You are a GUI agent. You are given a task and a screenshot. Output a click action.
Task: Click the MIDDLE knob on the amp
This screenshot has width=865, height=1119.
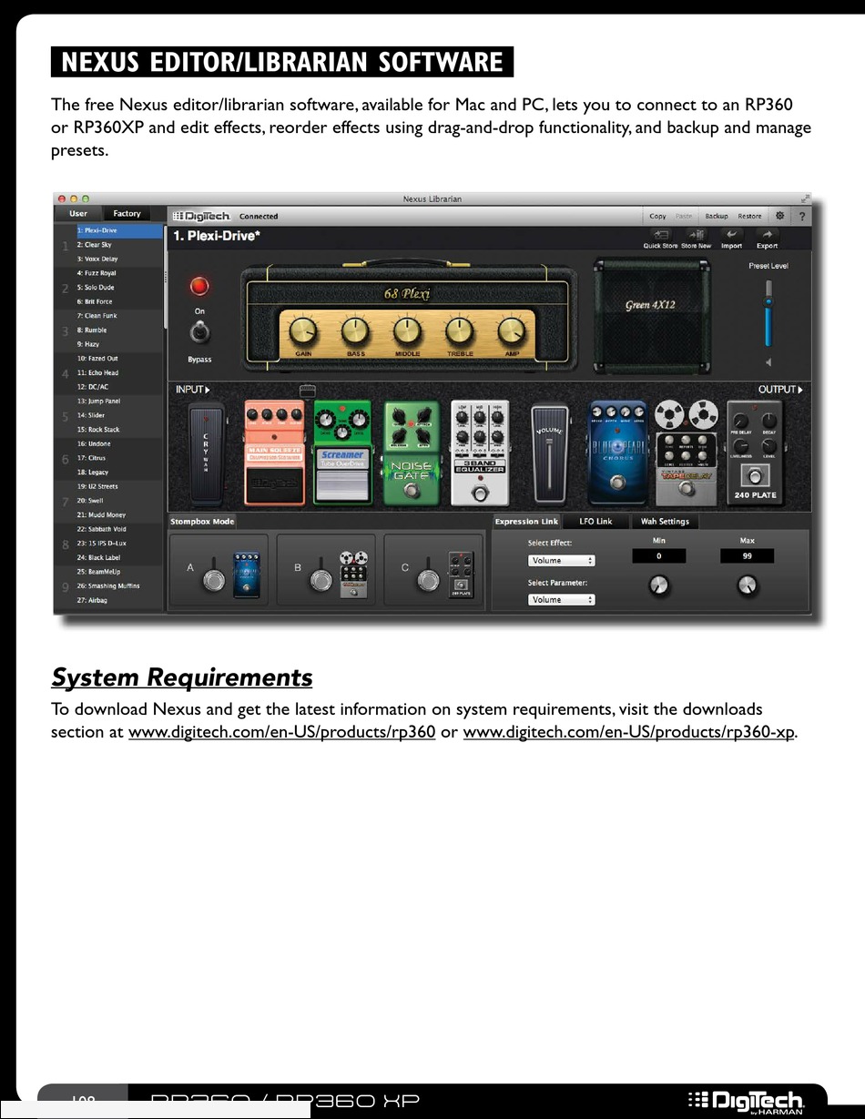tap(407, 331)
